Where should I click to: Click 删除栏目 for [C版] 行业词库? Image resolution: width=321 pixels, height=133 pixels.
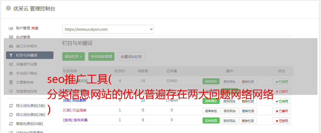(248, 111)
